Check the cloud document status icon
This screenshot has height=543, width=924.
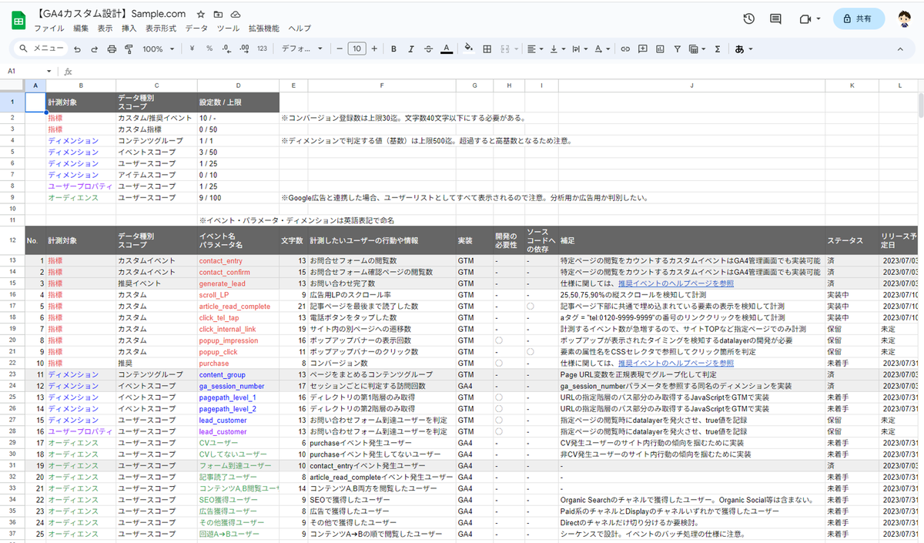(x=235, y=15)
